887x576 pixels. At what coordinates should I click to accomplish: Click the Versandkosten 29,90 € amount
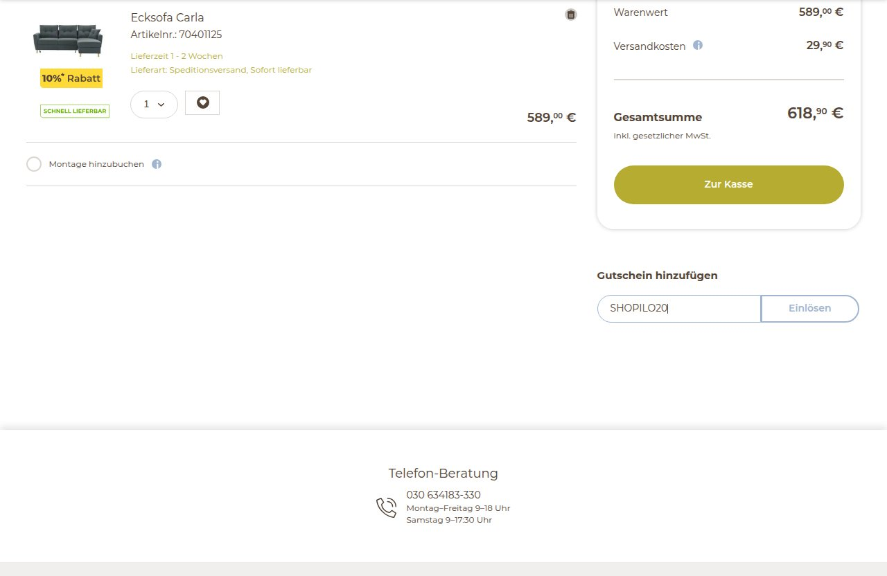(x=825, y=45)
